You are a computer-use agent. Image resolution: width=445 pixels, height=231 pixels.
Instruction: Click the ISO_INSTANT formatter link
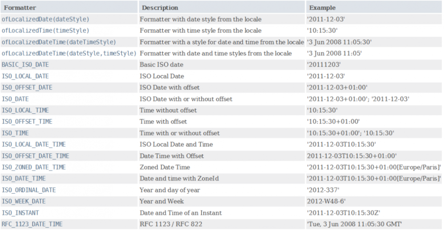pos(20,213)
